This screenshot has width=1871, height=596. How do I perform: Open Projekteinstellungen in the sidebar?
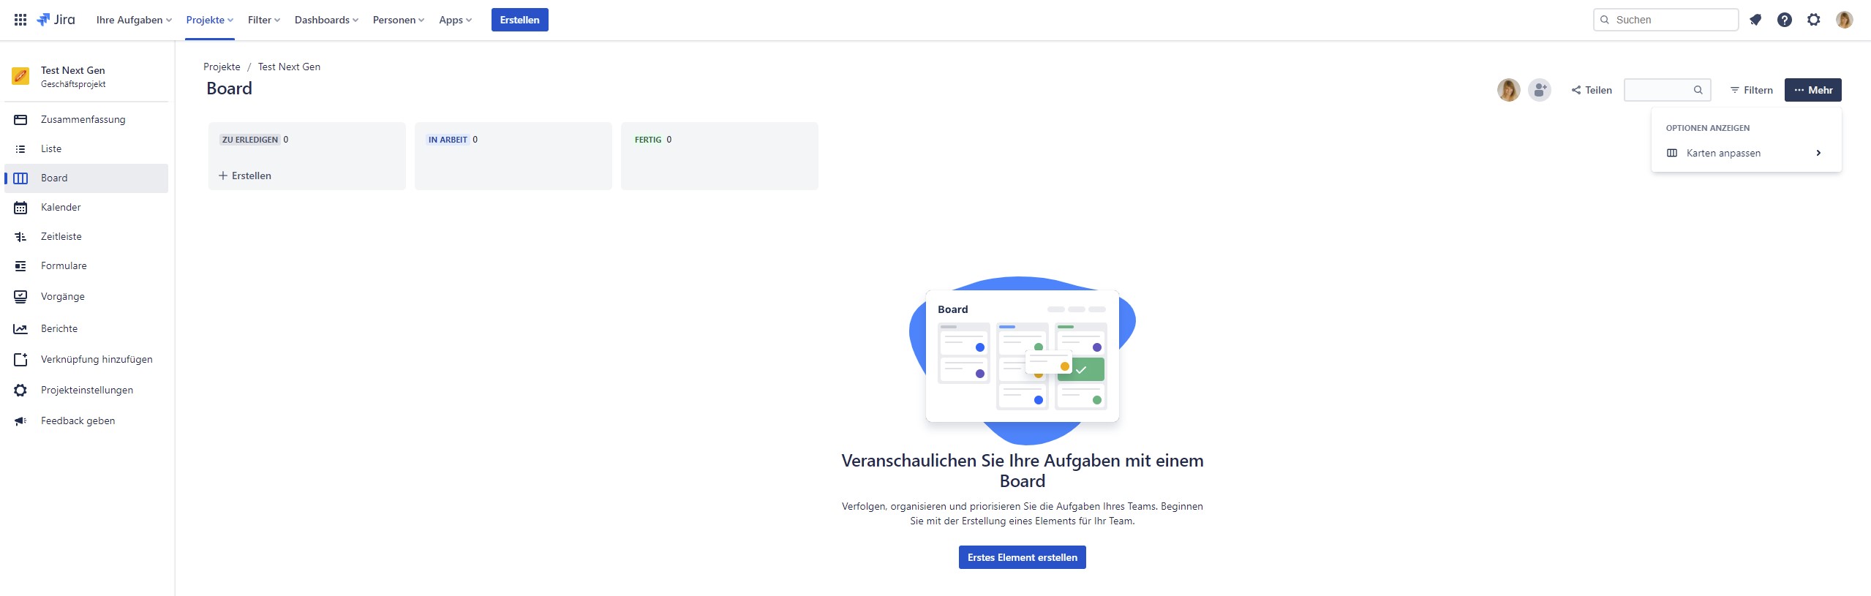86,390
